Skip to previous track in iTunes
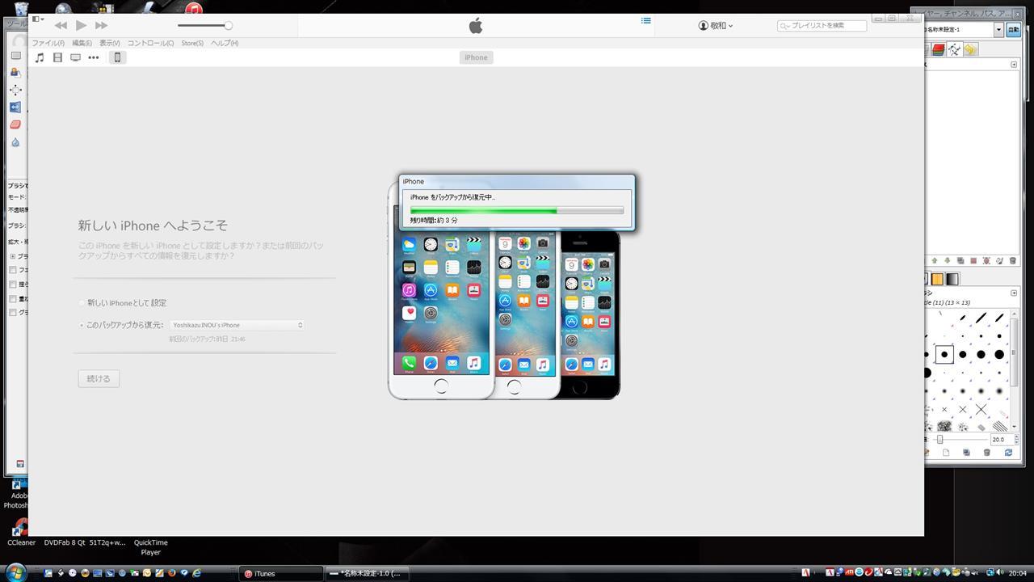Viewport: 1034px width, 582px height. [61, 26]
